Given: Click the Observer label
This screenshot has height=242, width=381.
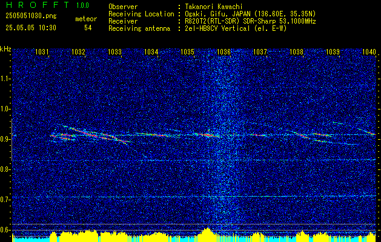Looking at the screenshot, I should (x=123, y=7).
